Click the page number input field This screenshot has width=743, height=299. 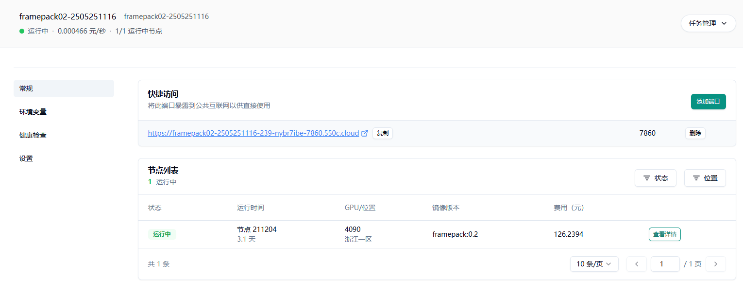665,264
